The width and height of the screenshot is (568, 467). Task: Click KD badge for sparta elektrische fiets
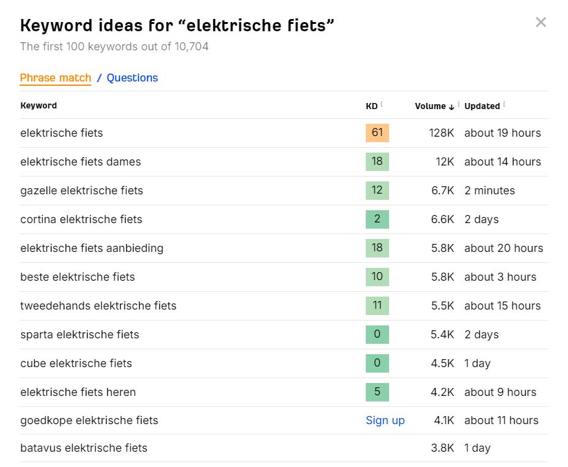click(377, 335)
